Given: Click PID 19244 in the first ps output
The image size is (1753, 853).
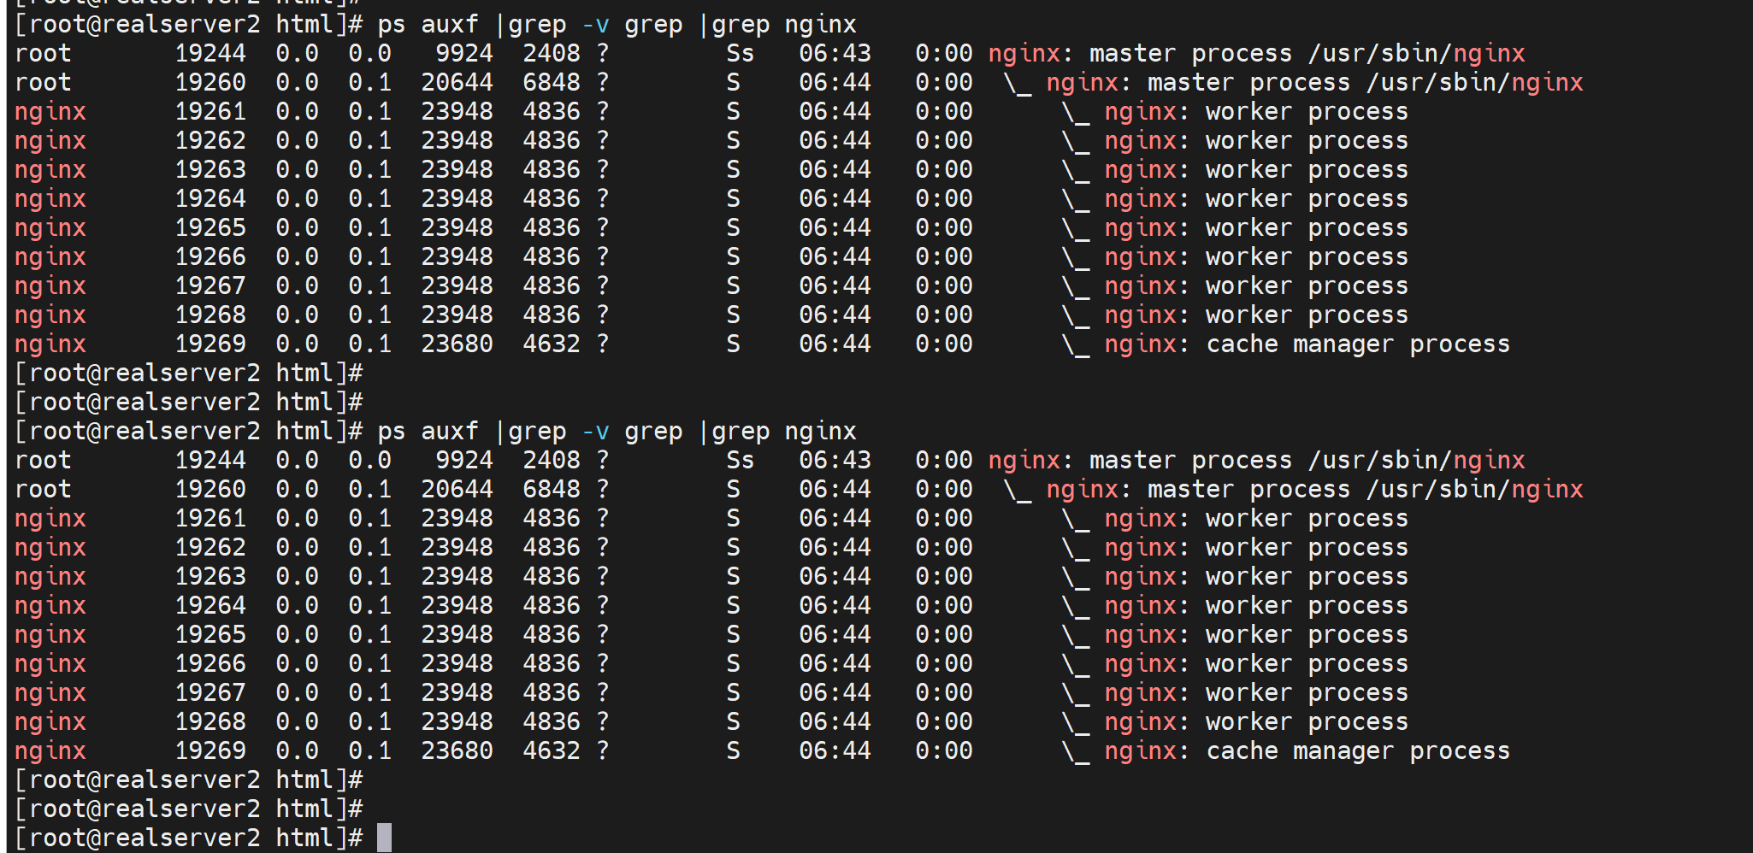Looking at the screenshot, I should (210, 53).
